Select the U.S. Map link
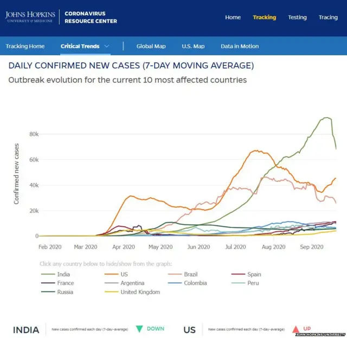Image resolution: width=347 pixels, height=338 pixels. (x=193, y=47)
